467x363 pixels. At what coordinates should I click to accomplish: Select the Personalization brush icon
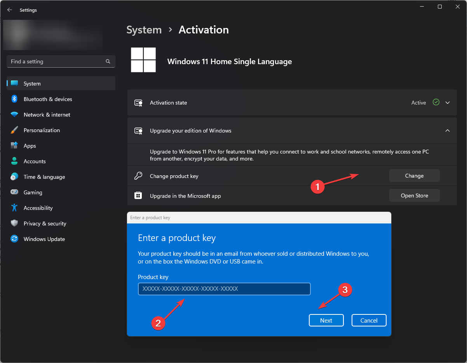pos(14,130)
